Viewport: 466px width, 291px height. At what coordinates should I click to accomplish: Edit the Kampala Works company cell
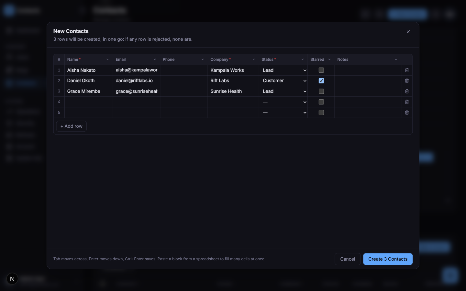point(233,70)
